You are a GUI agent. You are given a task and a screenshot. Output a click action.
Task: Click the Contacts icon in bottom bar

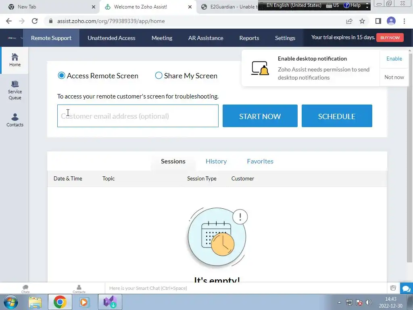(79, 289)
